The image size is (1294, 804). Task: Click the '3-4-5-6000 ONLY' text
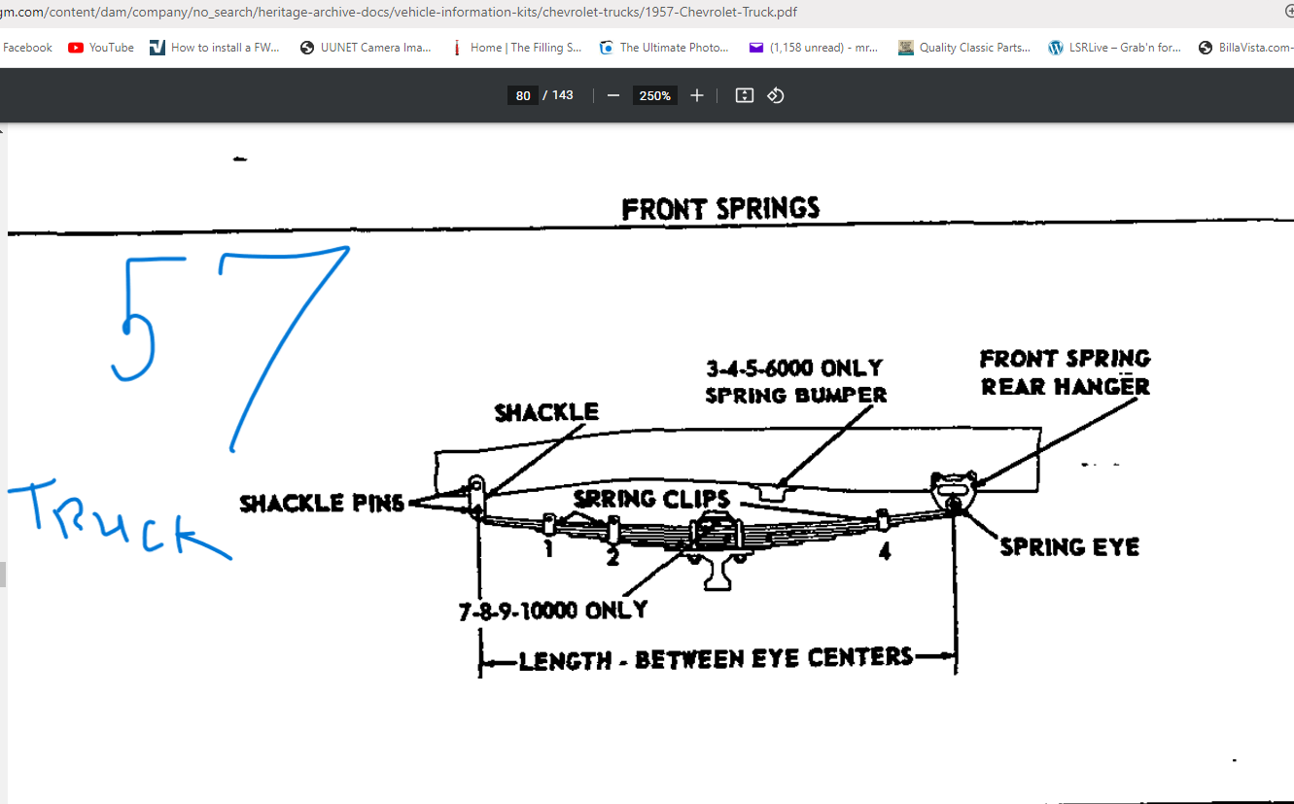(794, 368)
